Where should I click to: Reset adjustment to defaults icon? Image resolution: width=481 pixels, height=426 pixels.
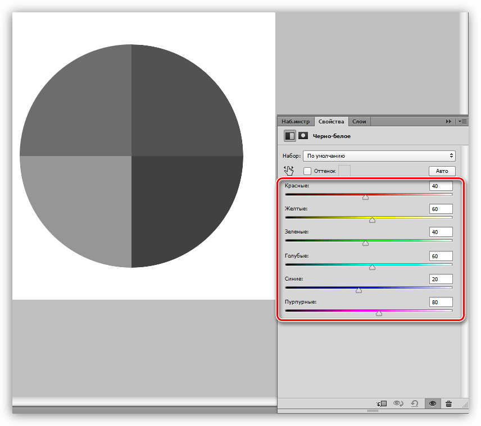(x=415, y=404)
